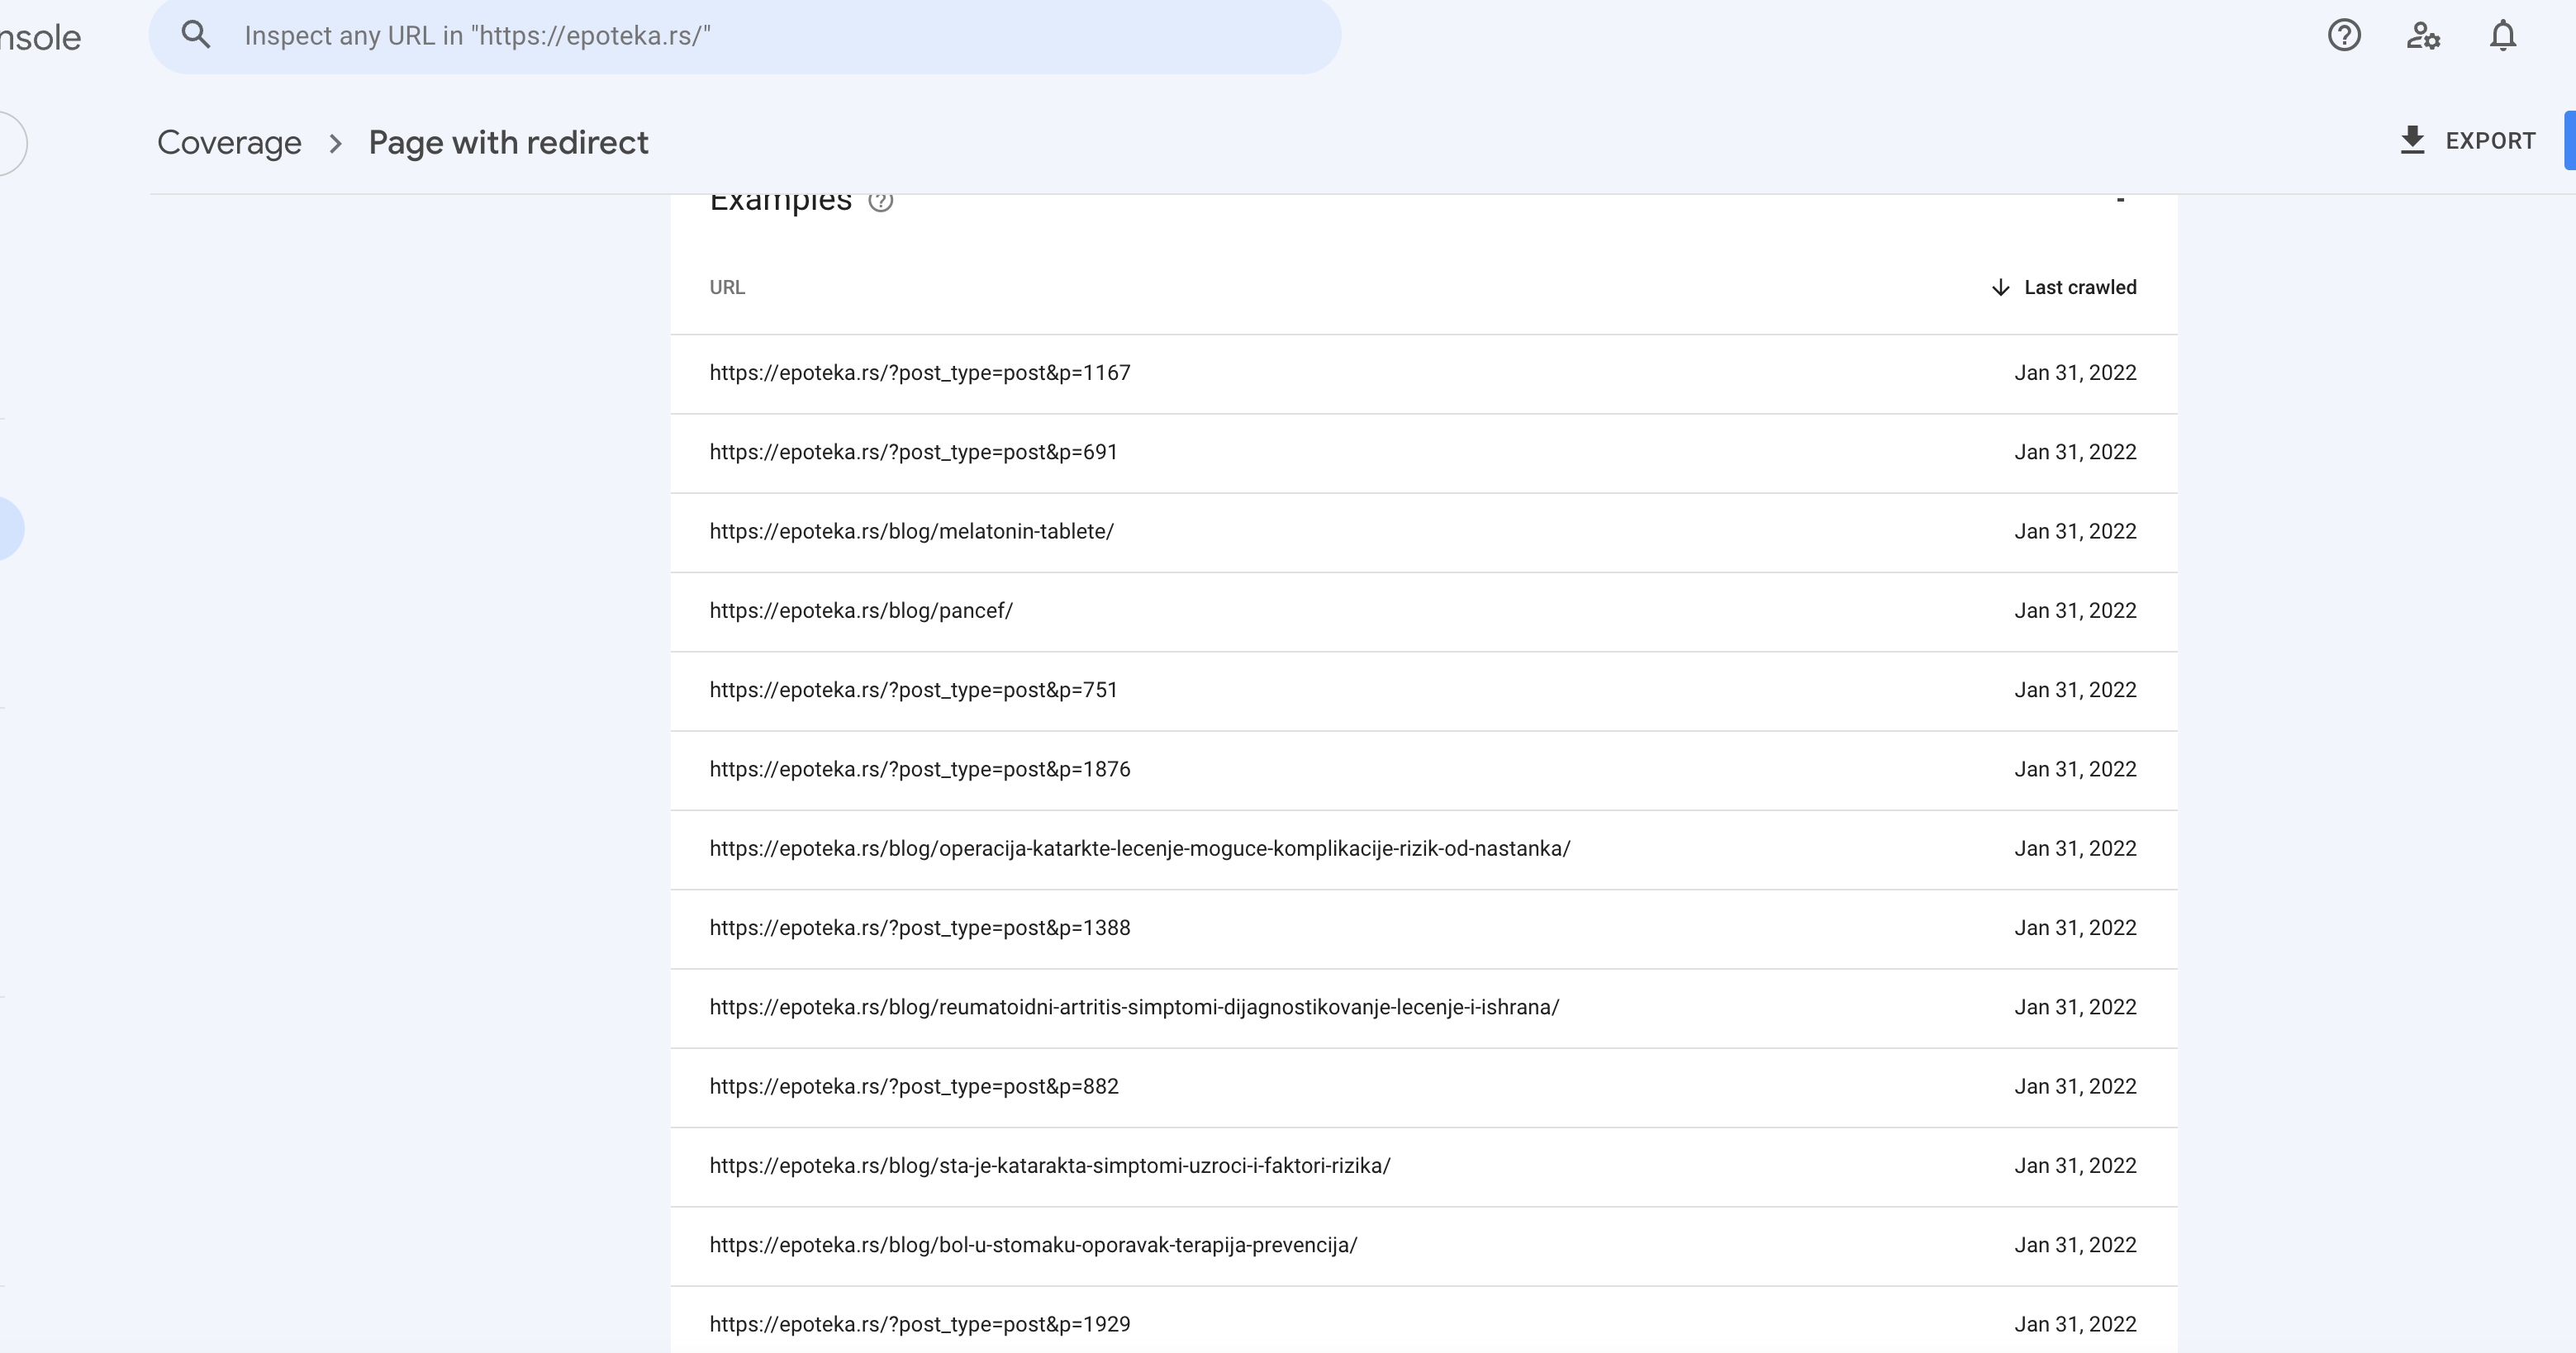Click the Last crawled sort arrow icon
This screenshot has height=1353, width=2576.
(2000, 288)
